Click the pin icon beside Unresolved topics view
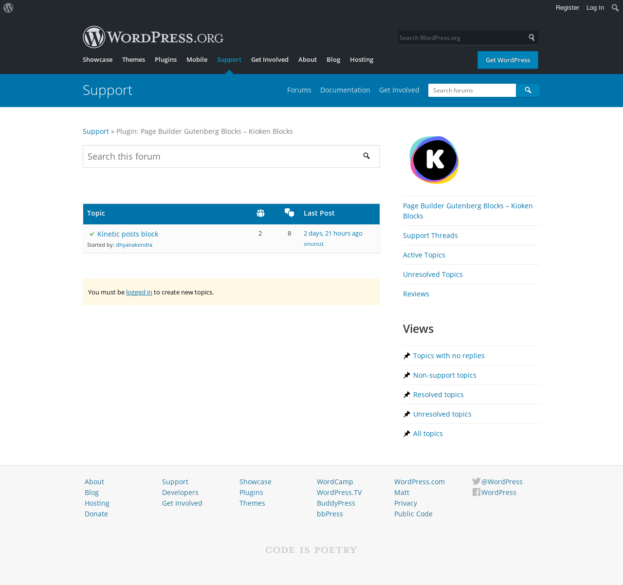This screenshot has width=623, height=585. click(407, 414)
